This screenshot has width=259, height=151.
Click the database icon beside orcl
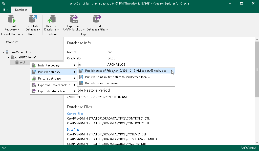click(x=17, y=62)
